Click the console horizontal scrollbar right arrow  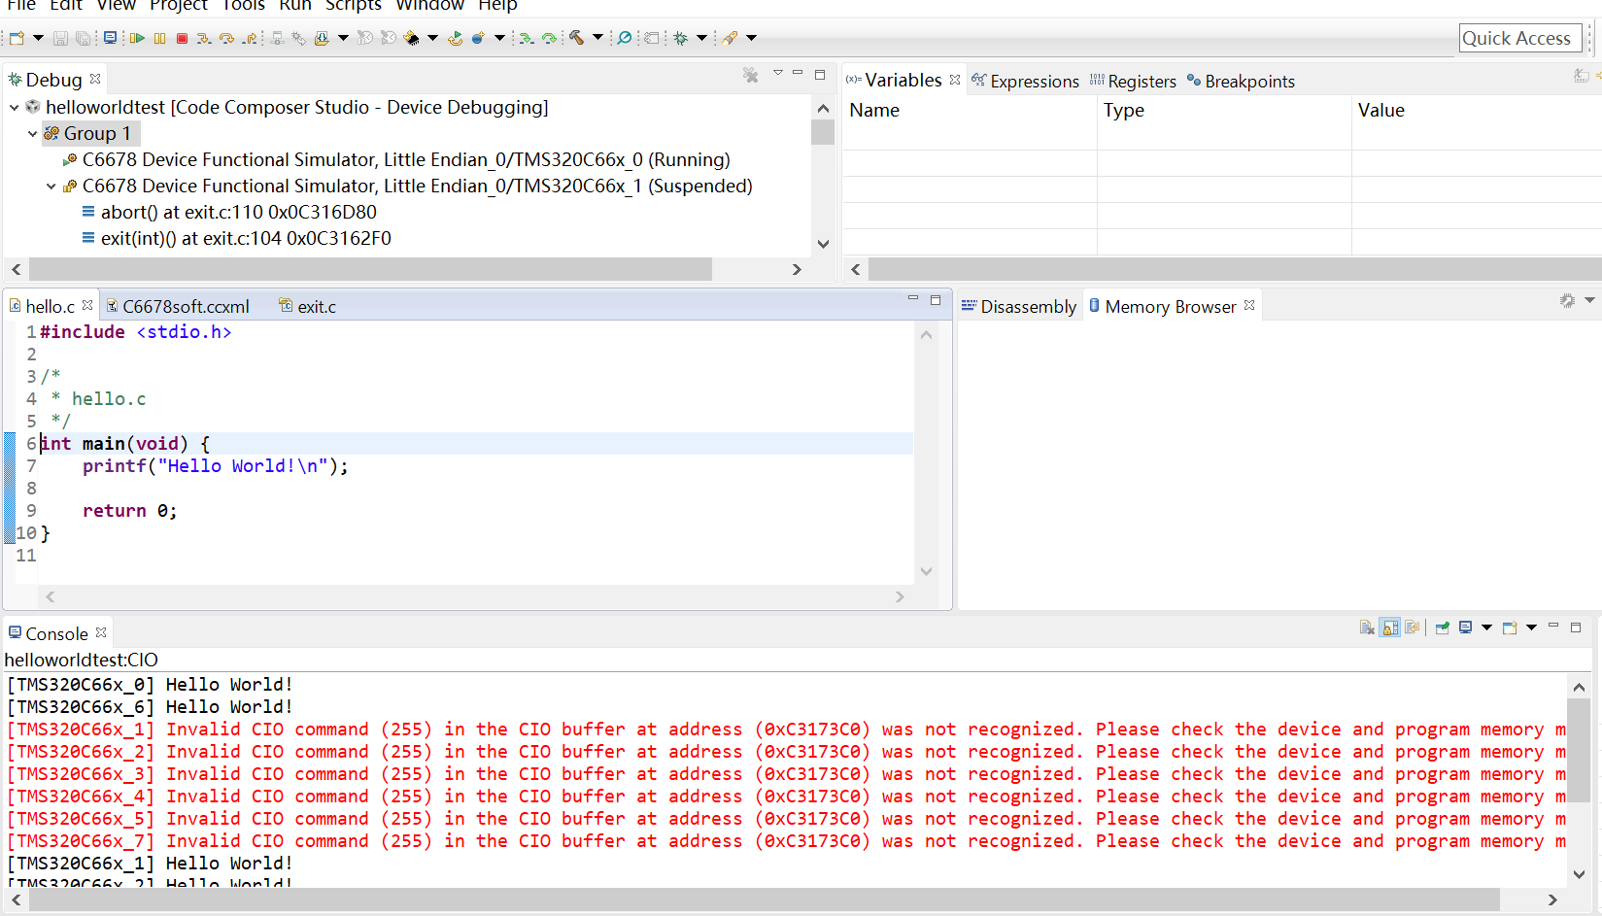[x=1552, y=900]
